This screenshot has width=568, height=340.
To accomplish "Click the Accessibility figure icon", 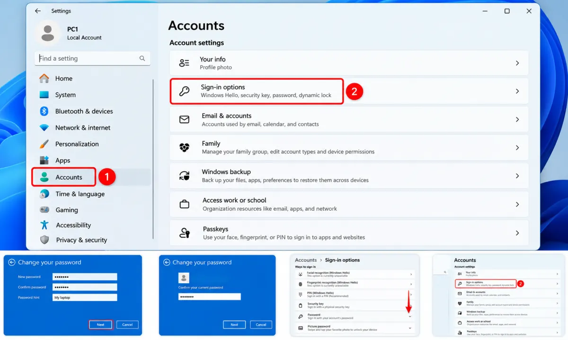I will point(44,225).
